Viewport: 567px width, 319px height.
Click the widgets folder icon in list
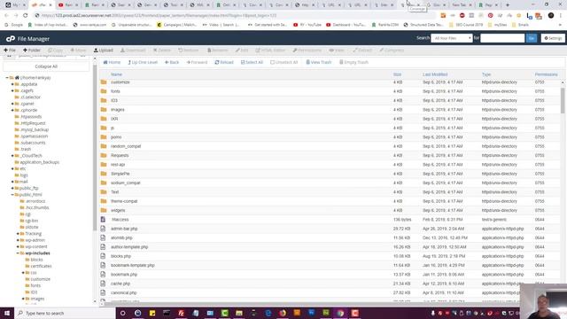coord(104,210)
